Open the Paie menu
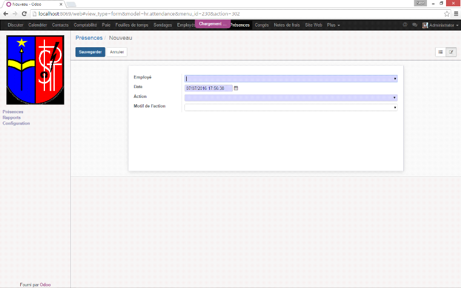461x288 pixels. click(106, 25)
